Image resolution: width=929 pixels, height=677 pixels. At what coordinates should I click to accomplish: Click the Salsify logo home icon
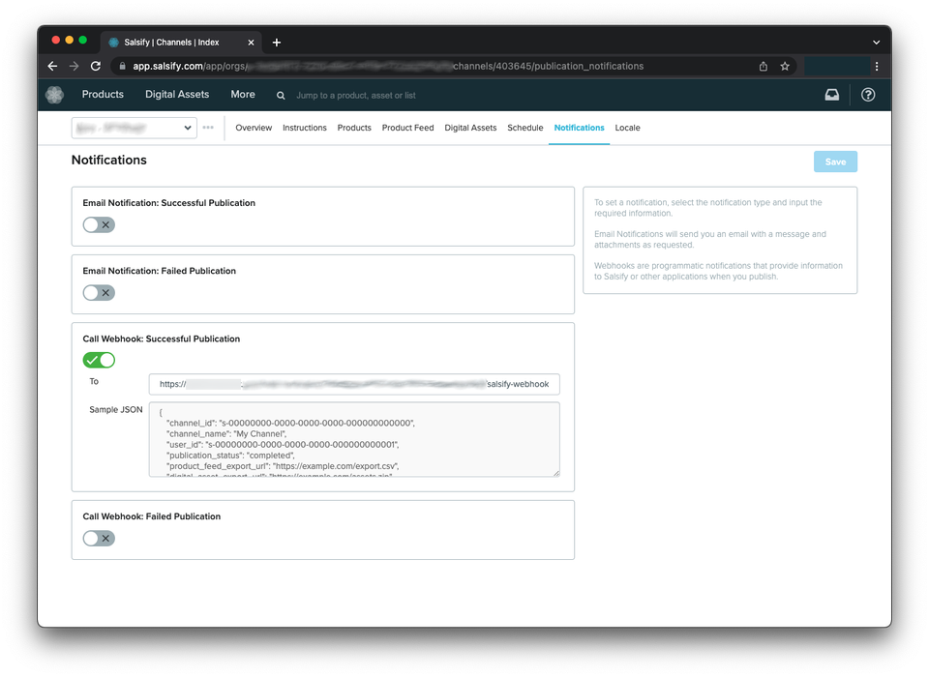[54, 95]
